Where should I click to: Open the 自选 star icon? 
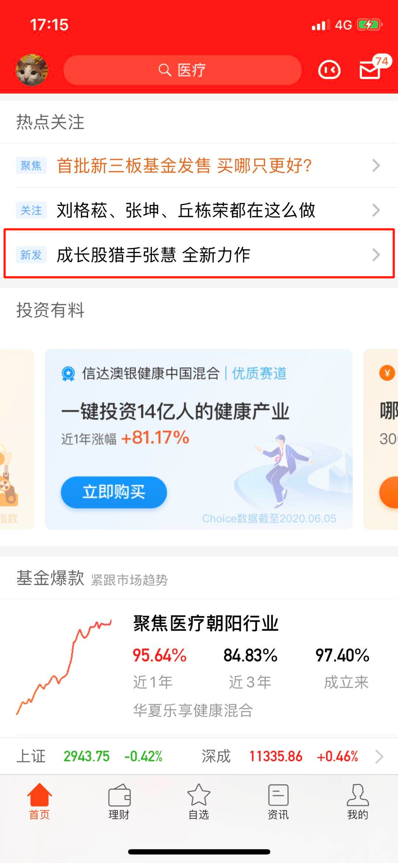(x=199, y=795)
